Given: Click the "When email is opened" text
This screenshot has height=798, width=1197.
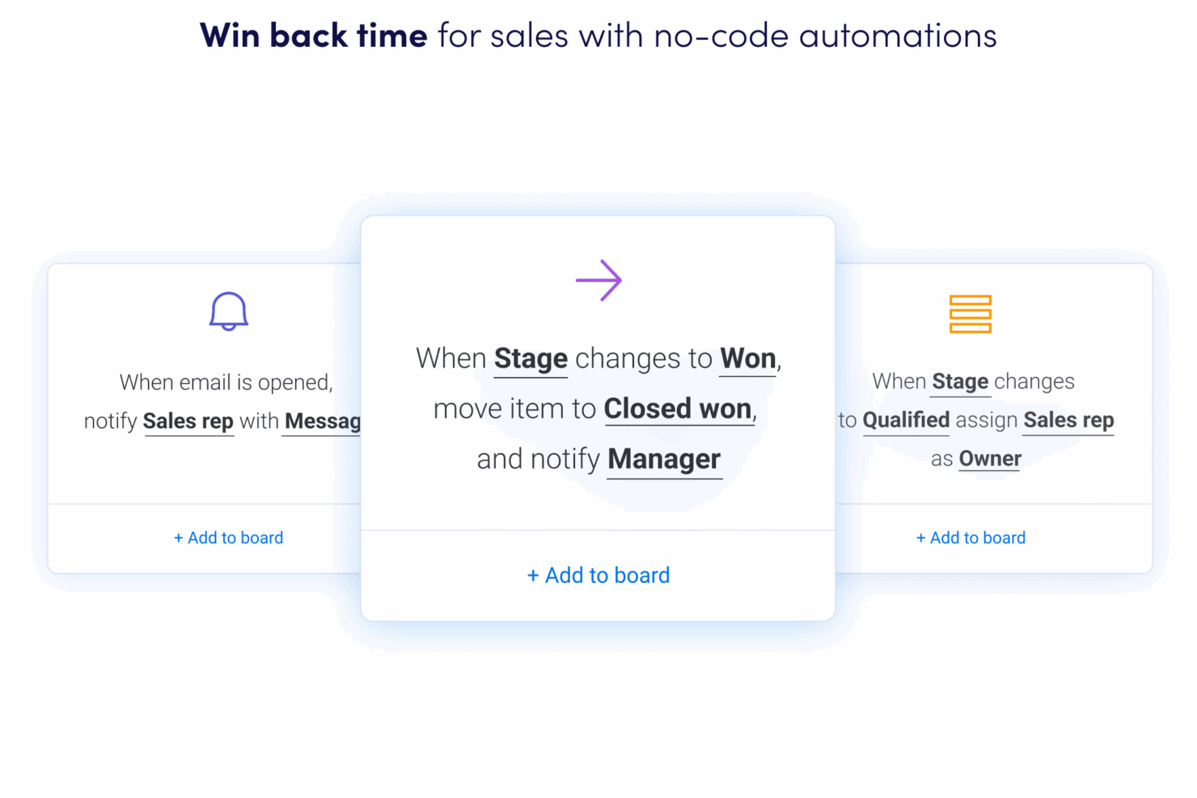Looking at the screenshot, I should 226,382.
